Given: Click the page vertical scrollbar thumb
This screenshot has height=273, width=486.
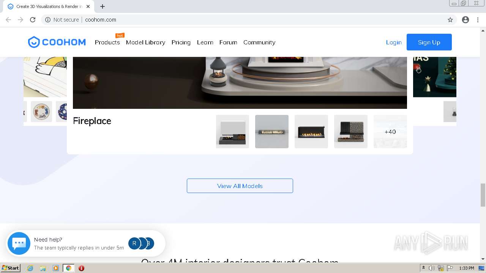Looking at the screenshot, I should point(483,195).
